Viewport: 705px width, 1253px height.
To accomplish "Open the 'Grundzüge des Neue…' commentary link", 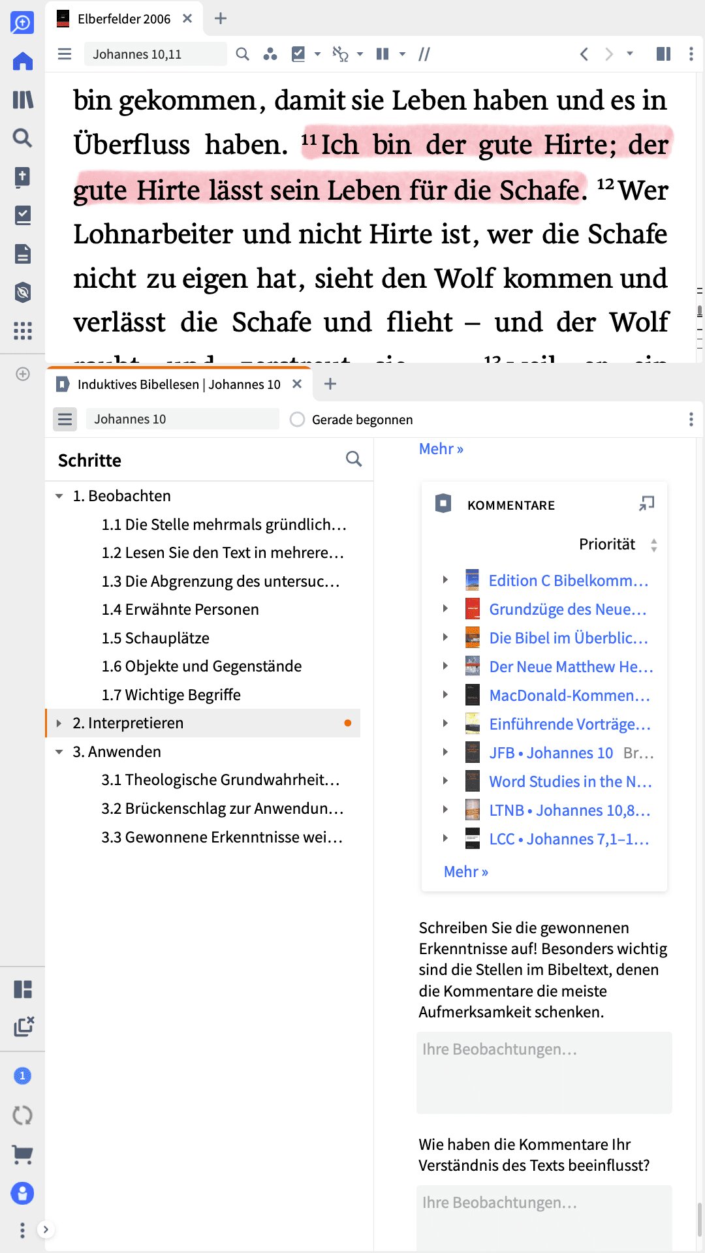I will (568, 610).
